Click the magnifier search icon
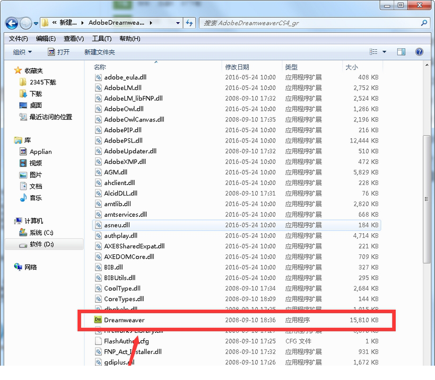Viewport: 435px width, 380px height. 424,23
